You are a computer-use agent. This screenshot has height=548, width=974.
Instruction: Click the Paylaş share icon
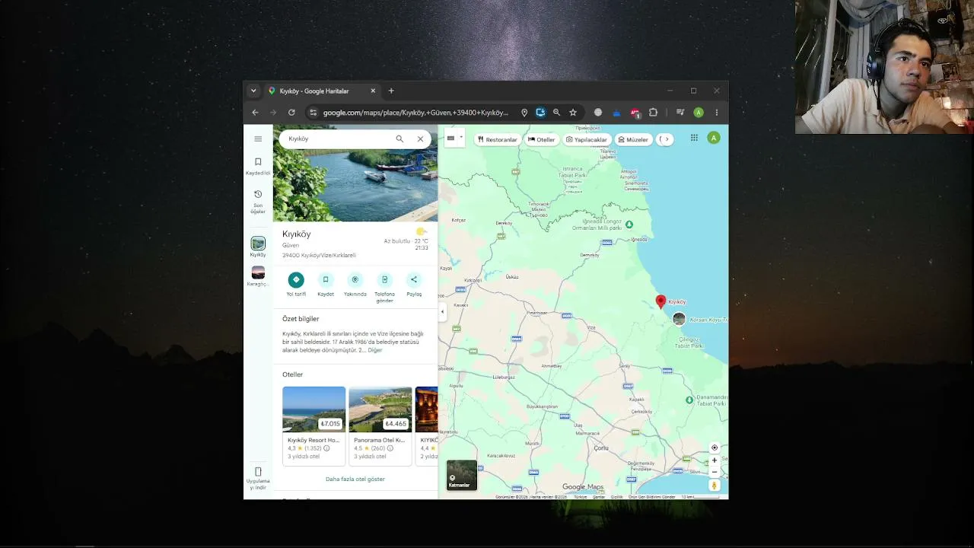point(414,279)
